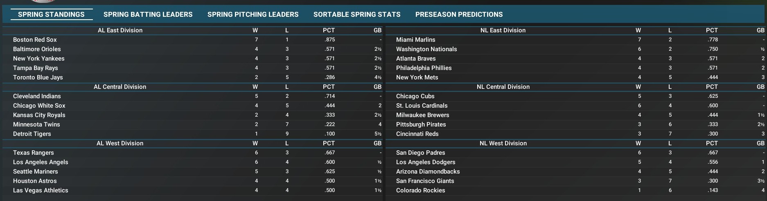Open St. Louis Cardinals team page
Viewport: 767px width, 201px height.
pyautogui.click(x=422, y=106)
